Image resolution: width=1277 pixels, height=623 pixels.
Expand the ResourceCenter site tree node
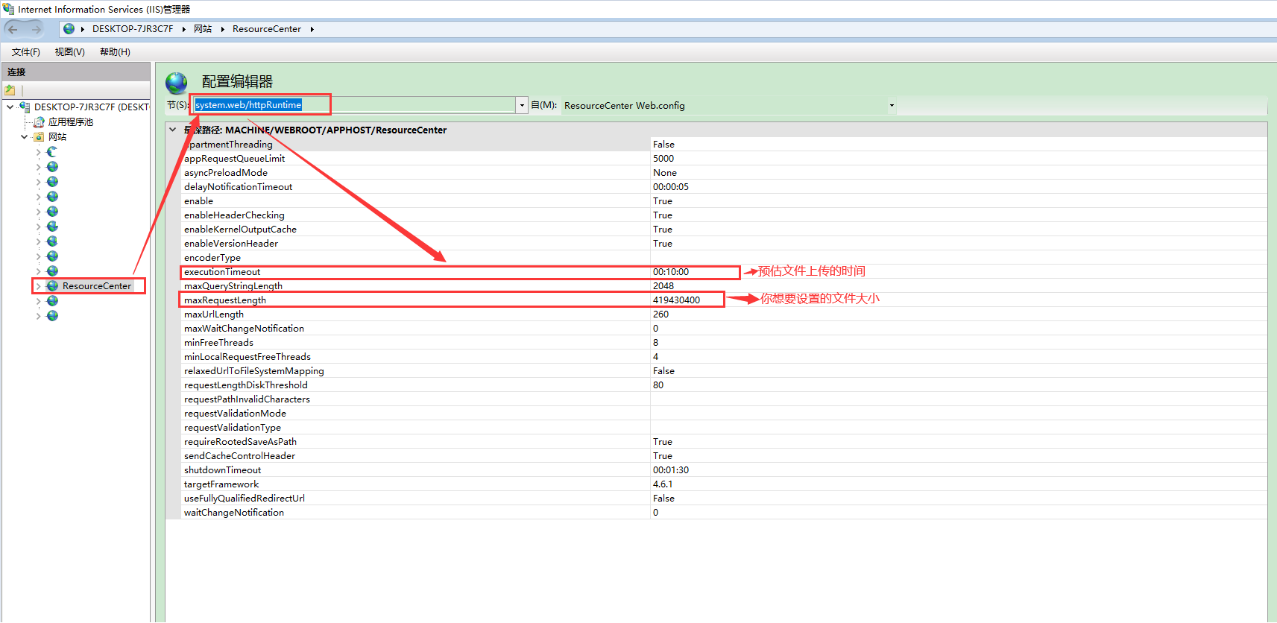tap(39, 286)
